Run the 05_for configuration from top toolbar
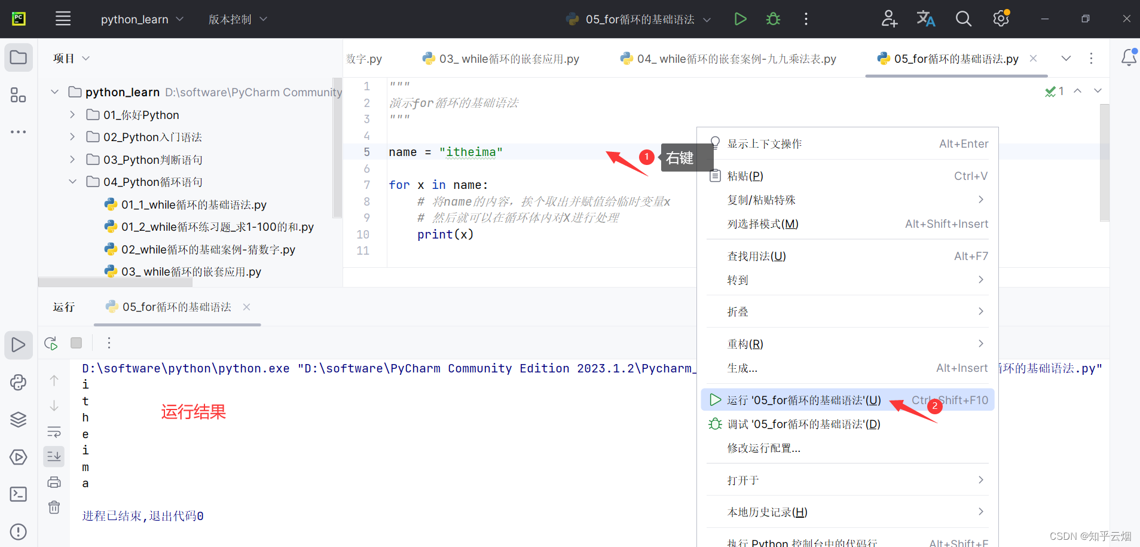The width and height of the screenshot is (1140, 547). pos(740,19)
